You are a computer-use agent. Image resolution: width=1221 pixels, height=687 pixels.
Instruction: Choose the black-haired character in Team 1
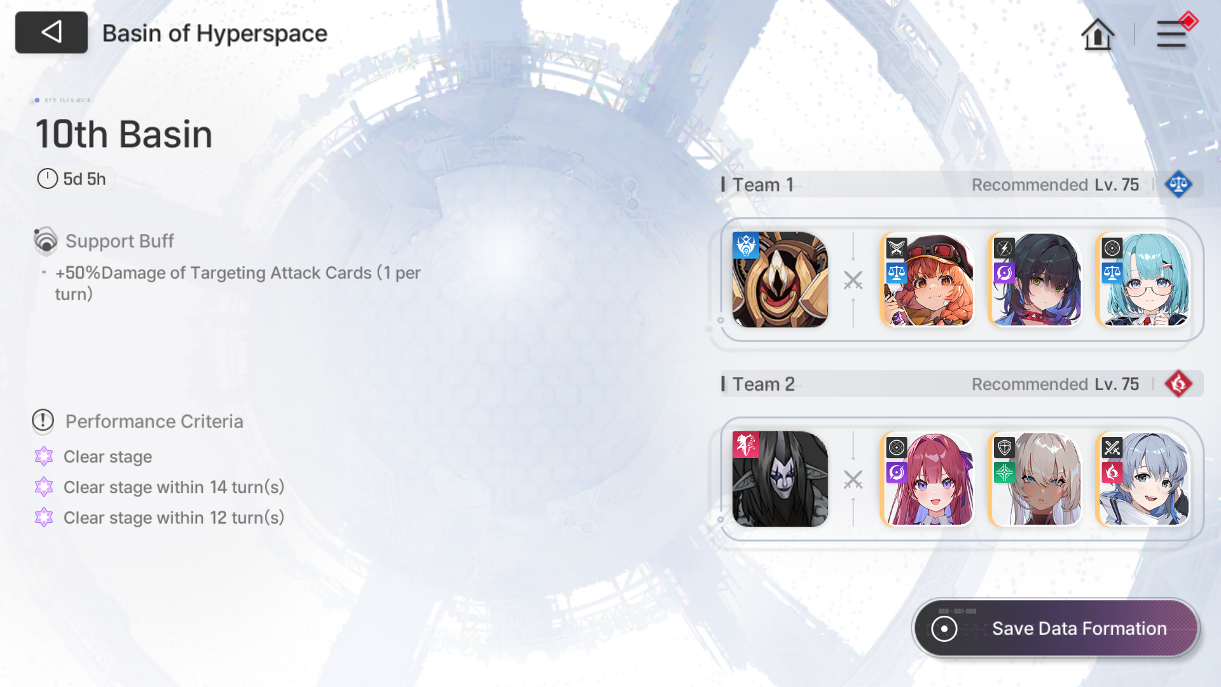[x=1035, y=280]
